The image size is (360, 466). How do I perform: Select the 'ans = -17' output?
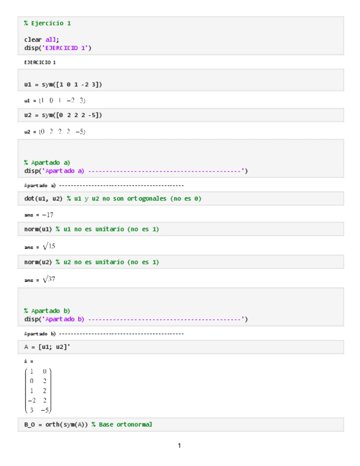click(38, 214)
